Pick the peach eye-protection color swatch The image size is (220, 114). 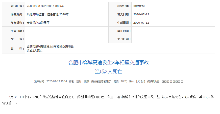click(168, 82)
